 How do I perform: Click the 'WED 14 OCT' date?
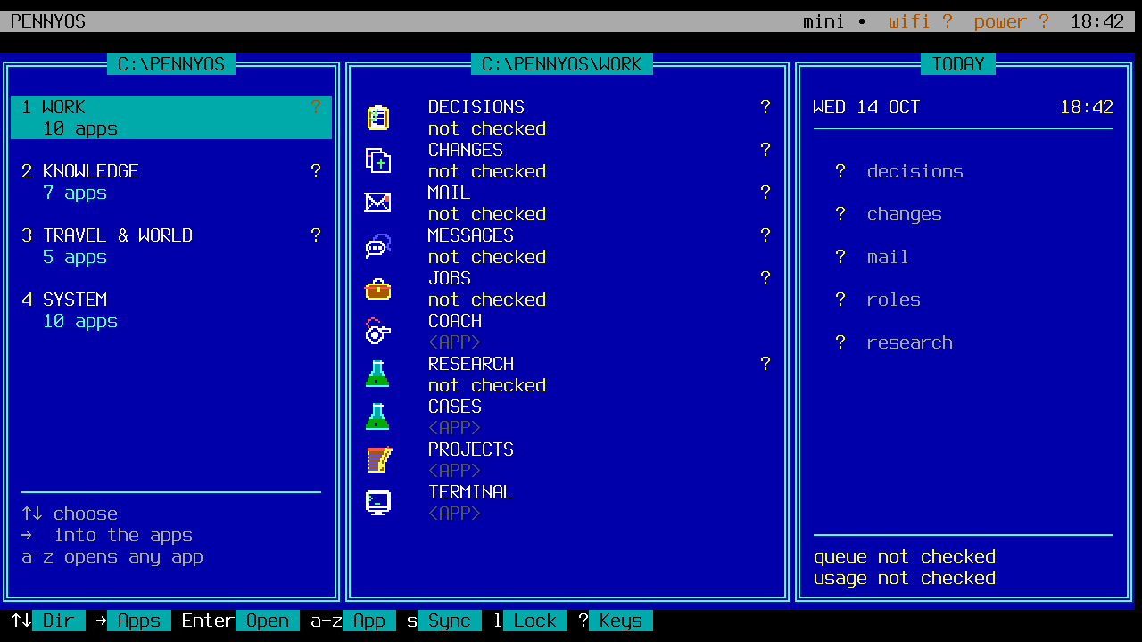[x=867, y=107]
